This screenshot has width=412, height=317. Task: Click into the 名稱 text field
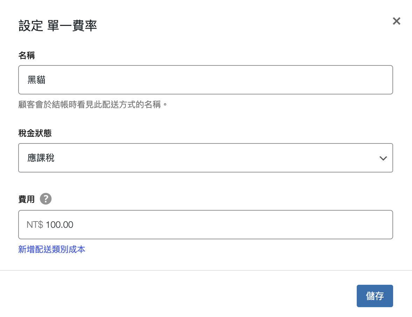click(x=205, y=80)
